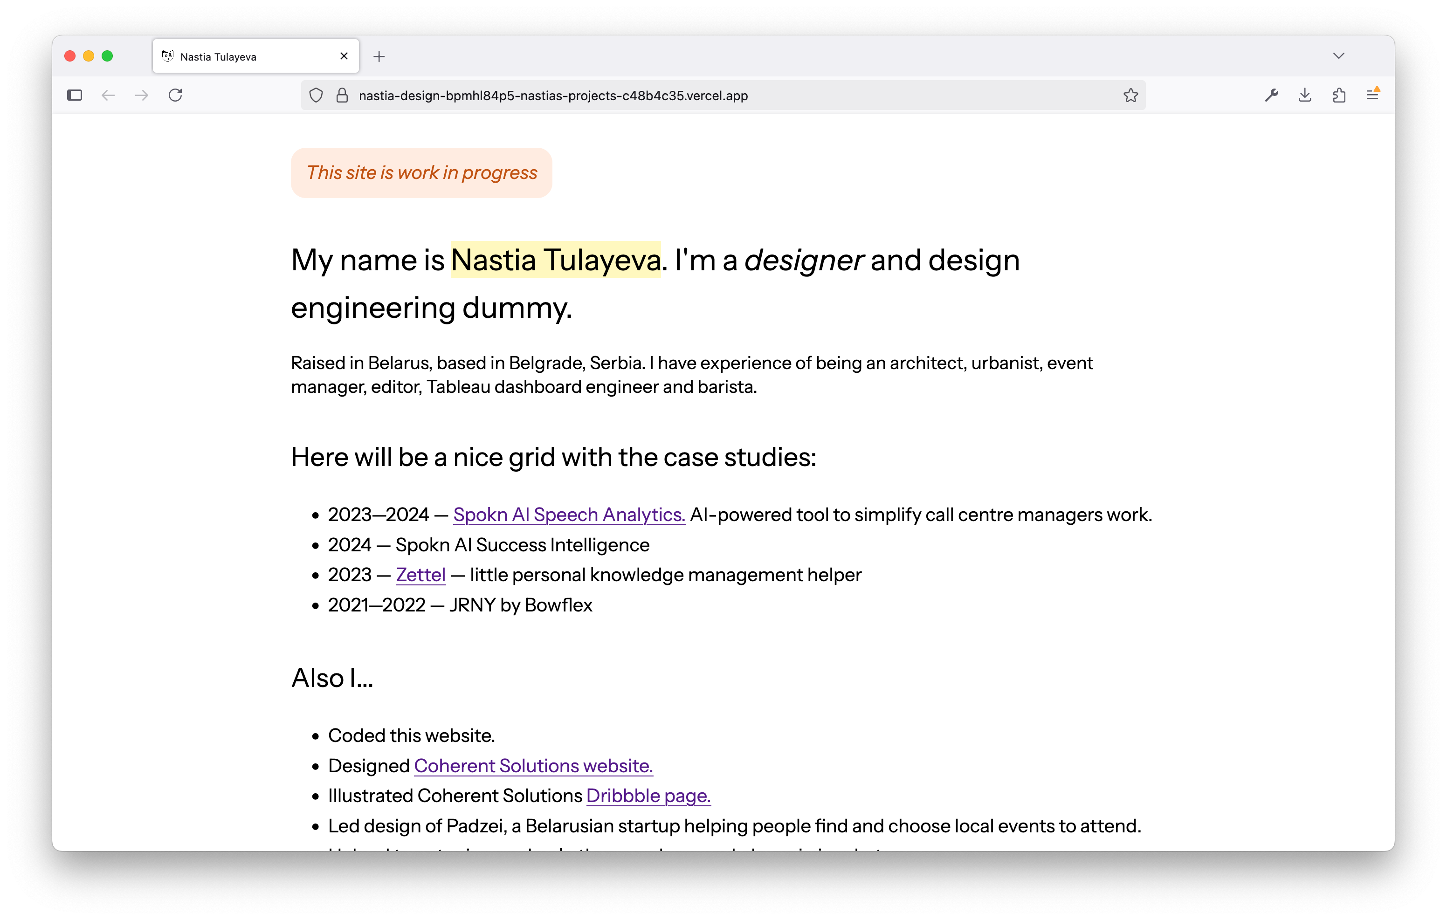Image resolution: width=1447 pixels, height=920 pixels.
Task: Toggle the browser sidebar
Action: [x=75, y=95]
